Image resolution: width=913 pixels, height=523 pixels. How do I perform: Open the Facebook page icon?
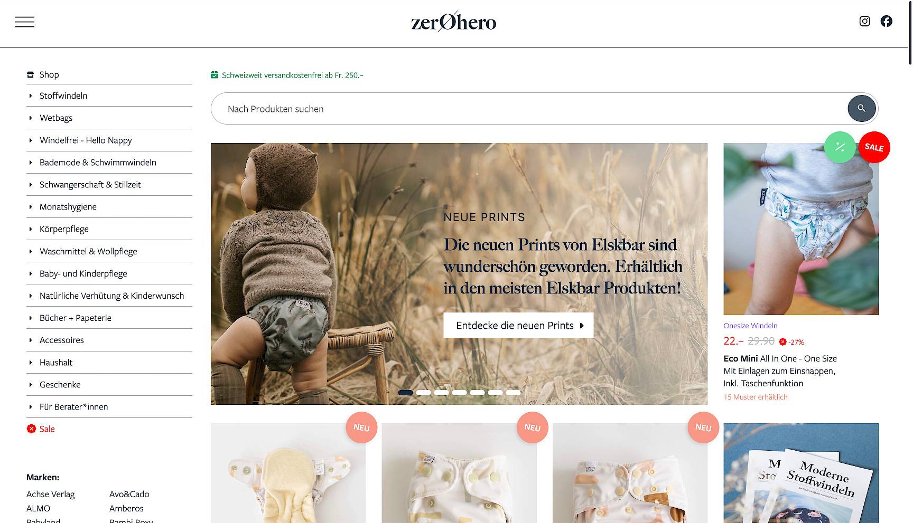pyautogui.click(x=887, y=21)
